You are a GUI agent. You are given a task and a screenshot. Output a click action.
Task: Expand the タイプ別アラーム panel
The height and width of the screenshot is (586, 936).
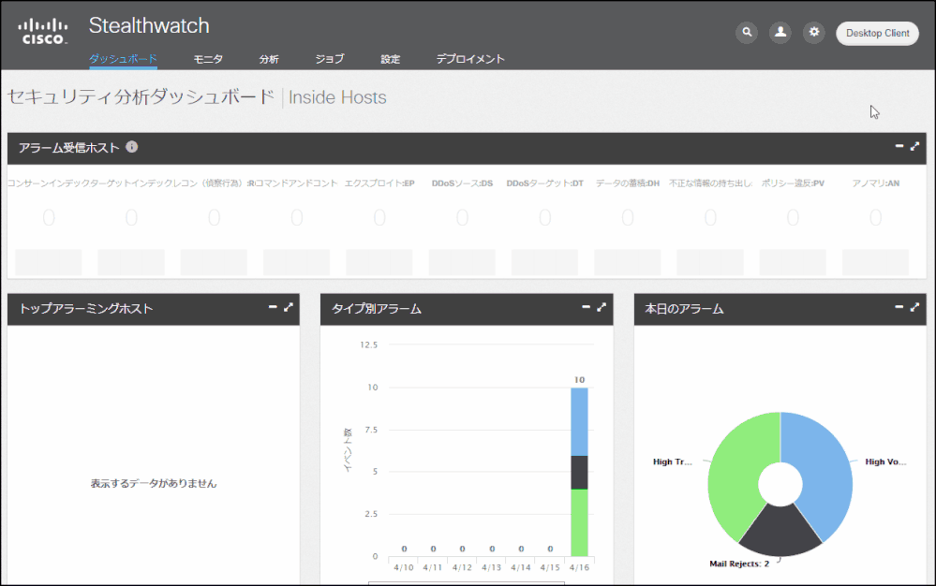click(x=602, y=307)
